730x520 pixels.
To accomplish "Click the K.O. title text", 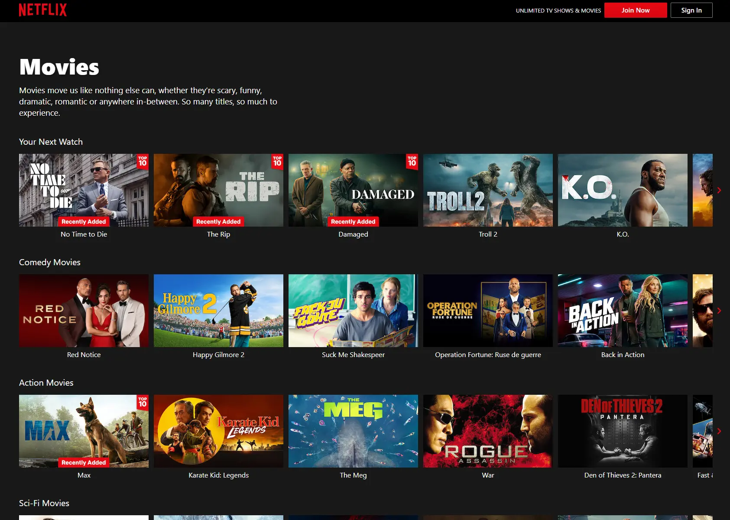I will click(623, 234).
